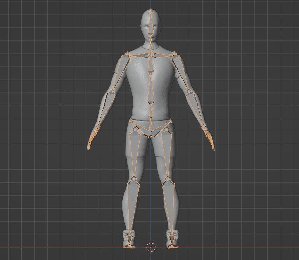Select the shoulder clavicle bone on screen right
299x260 pixels.
(163, 56)
